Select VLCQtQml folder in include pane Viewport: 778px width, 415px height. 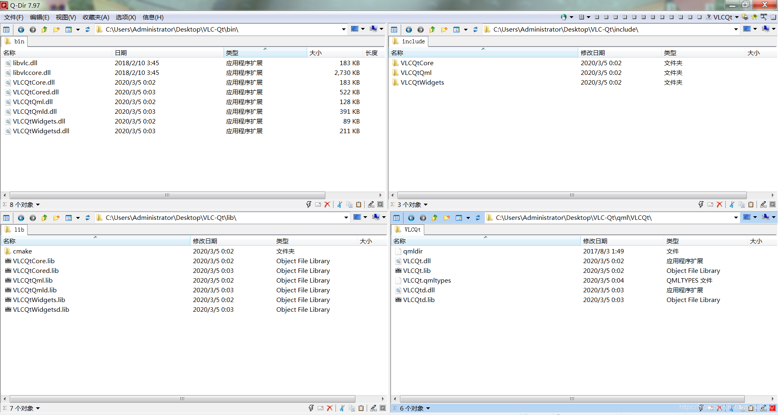point(416,73)
